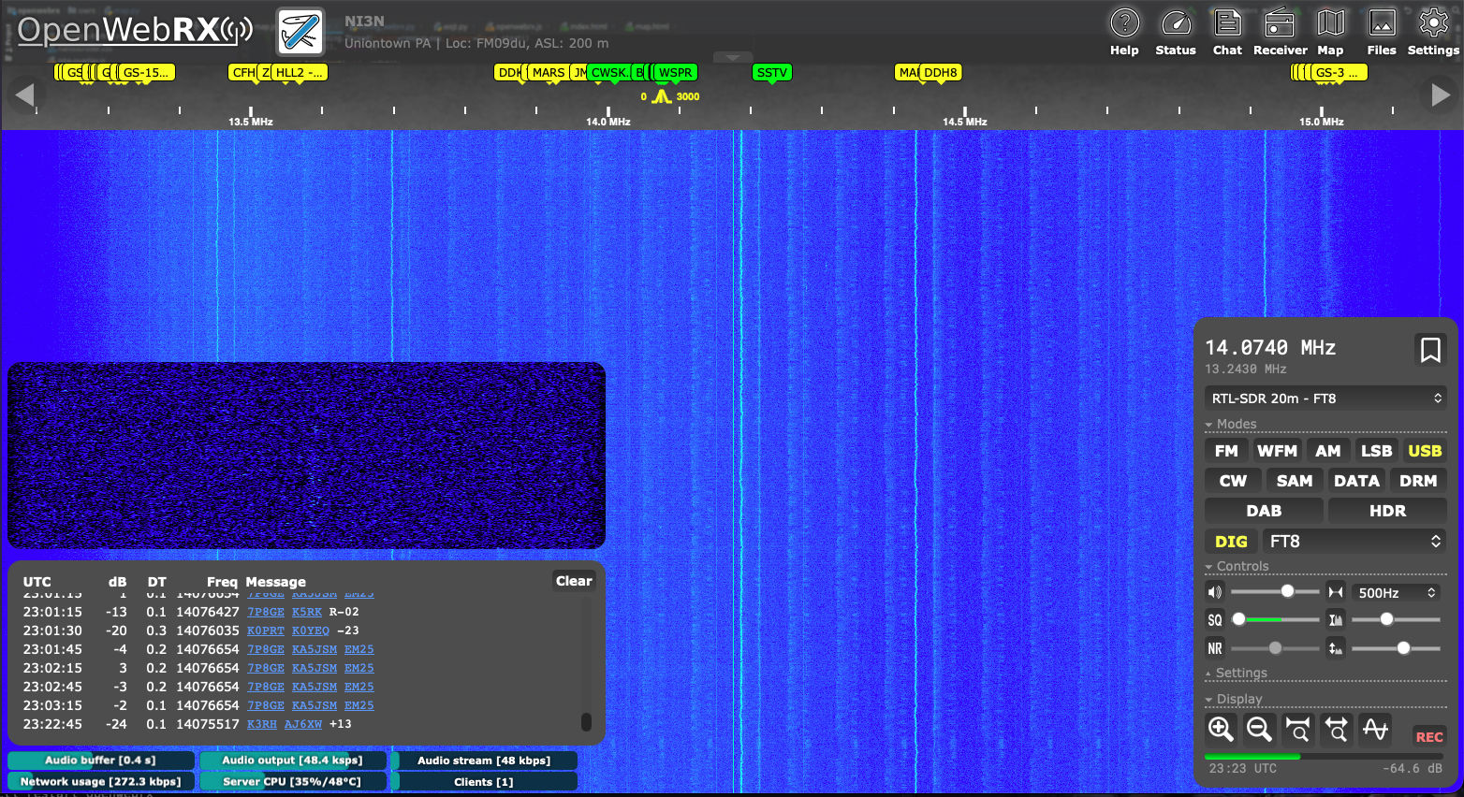Select the USB modulation mode
The image size is (1464, 797).
click(x=1425, y=451)
